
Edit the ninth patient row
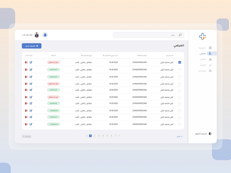pyautogui.click(x=31, y=117)
